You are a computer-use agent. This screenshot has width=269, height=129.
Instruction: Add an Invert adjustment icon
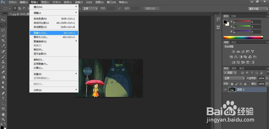click(233, 62)
